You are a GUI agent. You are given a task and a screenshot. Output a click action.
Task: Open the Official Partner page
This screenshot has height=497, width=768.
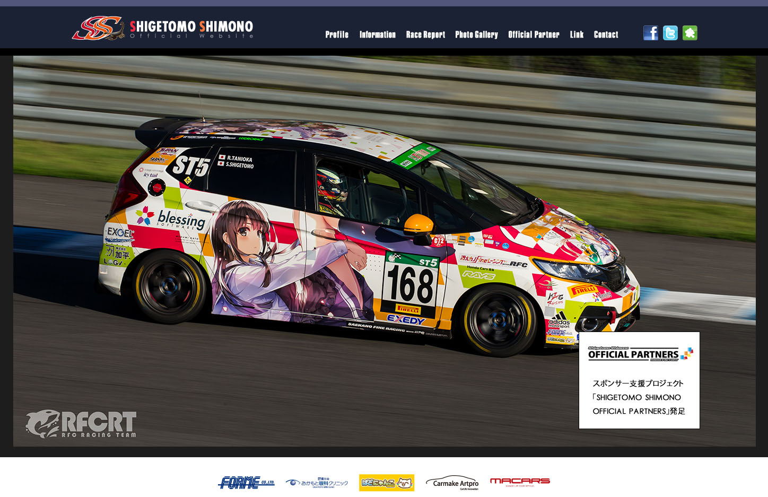point(534,34)
